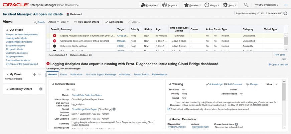Switch to the All Updates tab
Viewport: 291px width, 134px height.
[x=125, y=74]
